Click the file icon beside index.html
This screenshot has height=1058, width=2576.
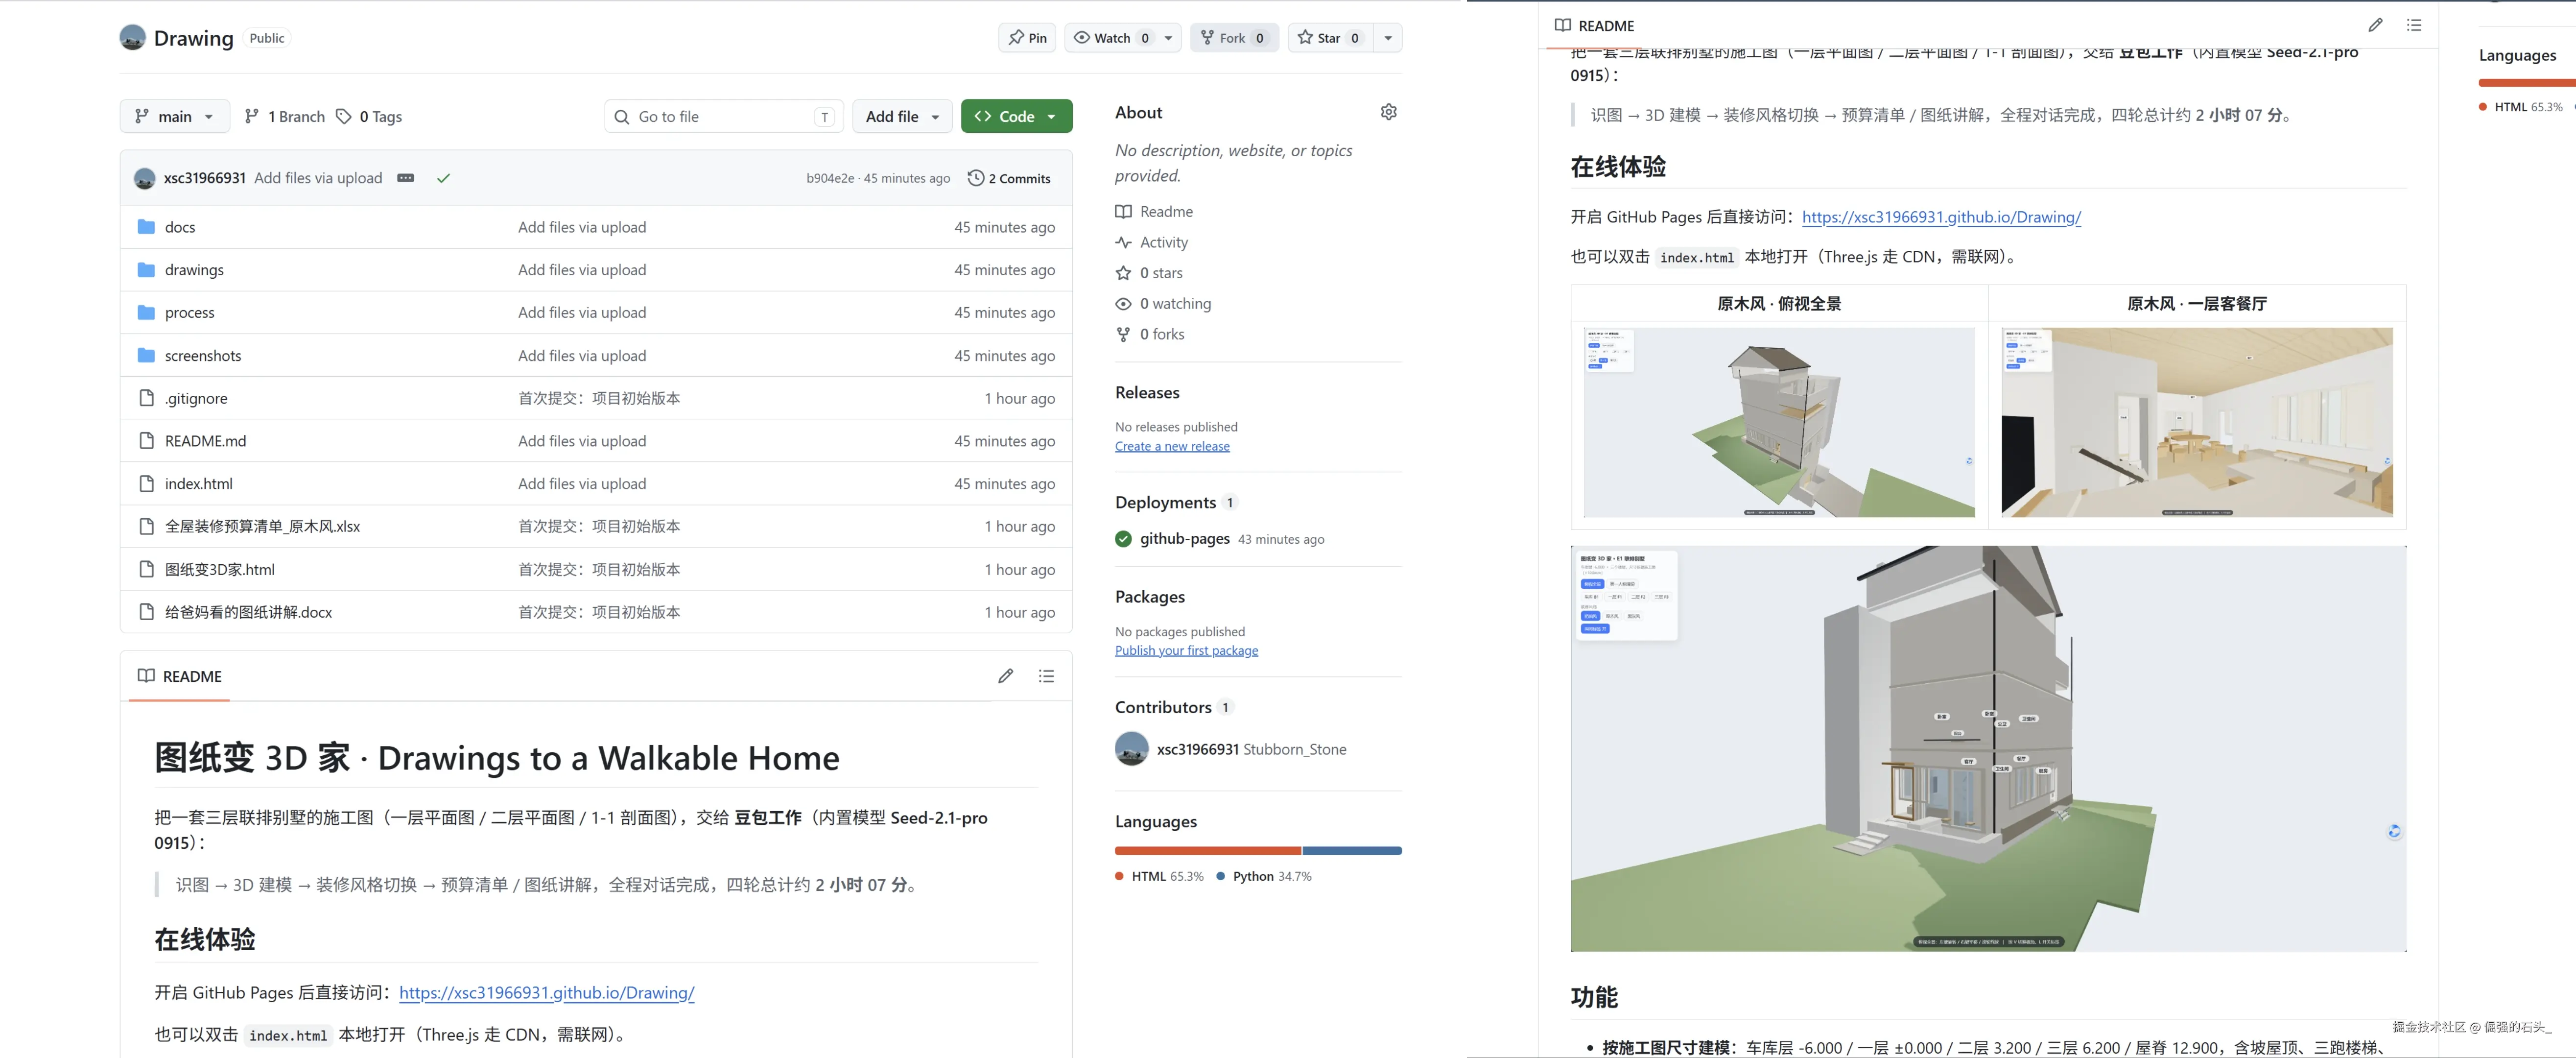(146, 484)
